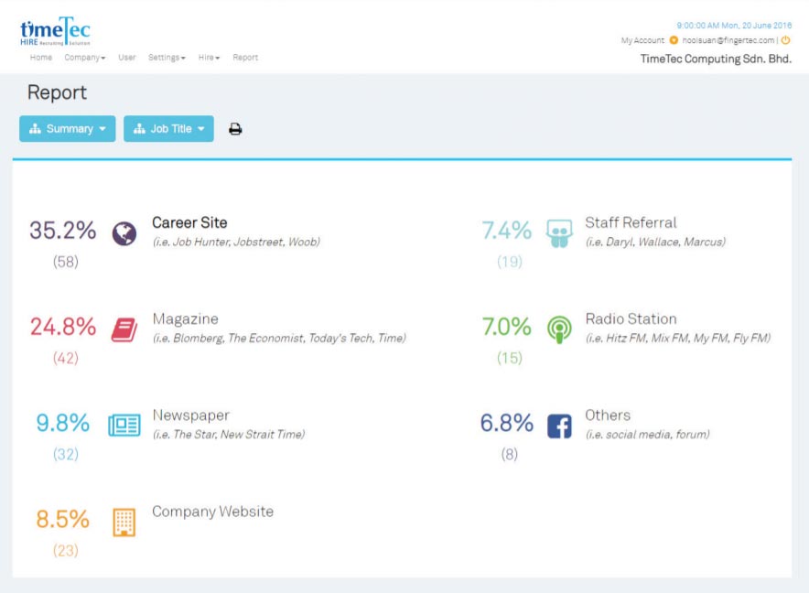Click The Star, New Strait Time examples text
Screen dimensions: 809x593
(229, 435)
